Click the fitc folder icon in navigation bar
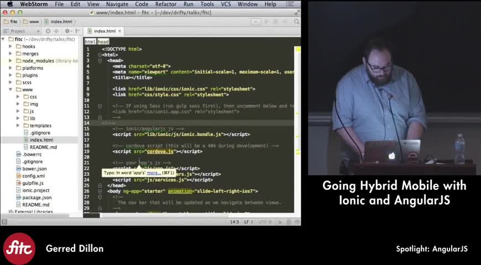This screenshot has width=481, height=265. coord(6,22)
